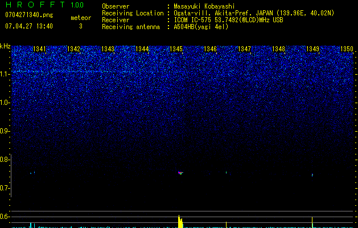The image size is (358, 228).
Task: Click the large yellow power peak at 1345
Action: (x=180, y=221)
